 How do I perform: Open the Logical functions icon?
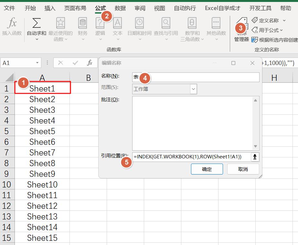point(100,23)
